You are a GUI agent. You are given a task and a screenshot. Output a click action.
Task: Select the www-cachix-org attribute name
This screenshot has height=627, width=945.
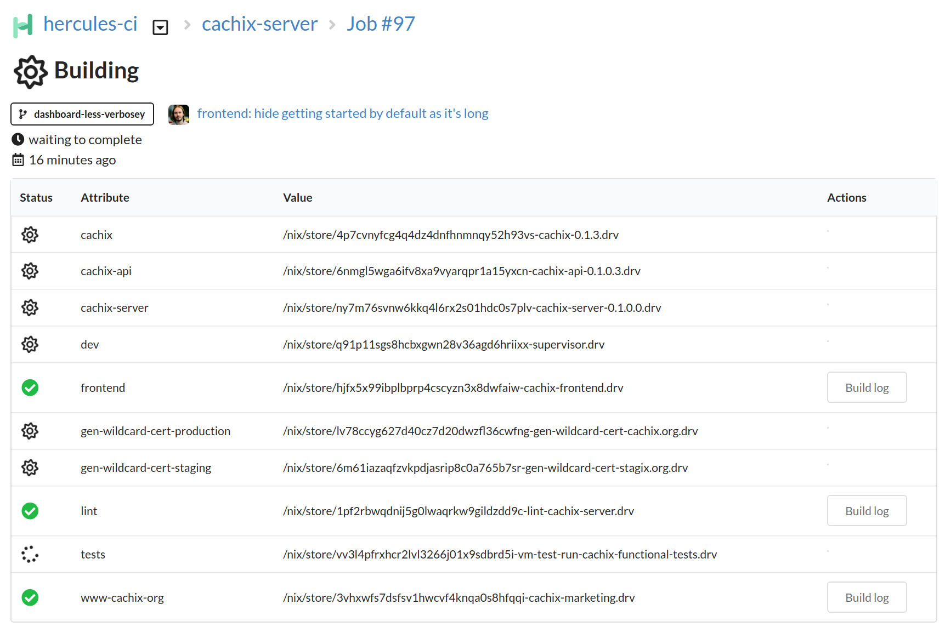[122, 597]
